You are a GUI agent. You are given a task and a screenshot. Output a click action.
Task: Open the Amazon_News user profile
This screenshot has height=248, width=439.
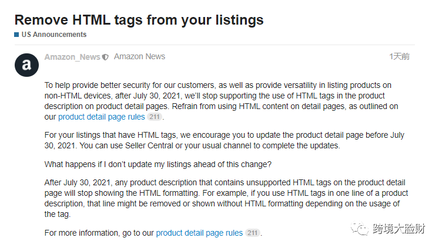pos(72,57)
